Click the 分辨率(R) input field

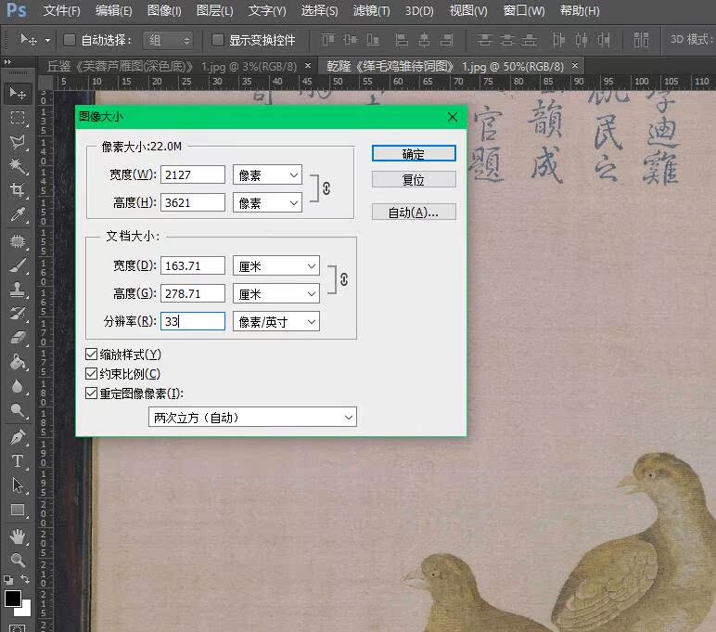[193, 321]
